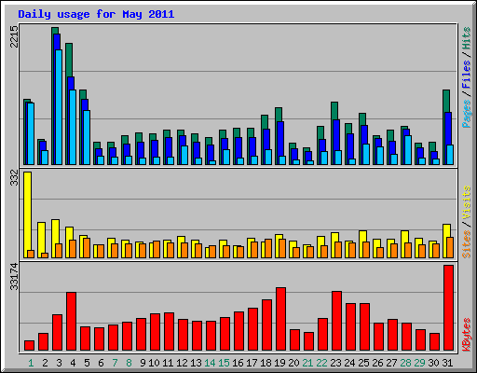
Task: Select the cyan pages bar for day 3
Action: point(59,107)
